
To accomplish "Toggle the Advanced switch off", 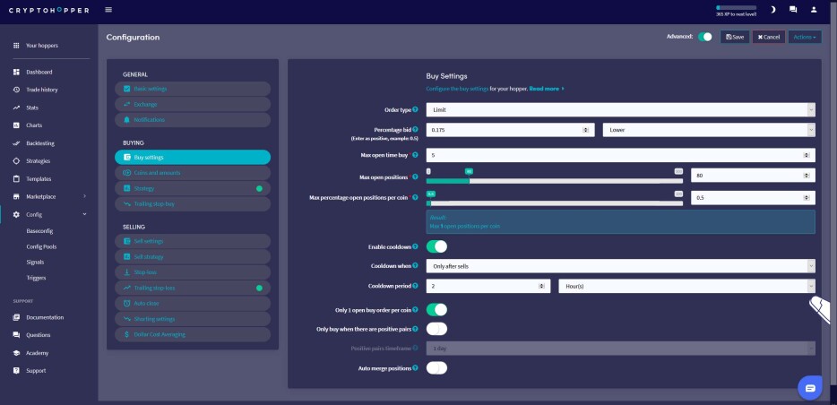I will click(704, 37).
